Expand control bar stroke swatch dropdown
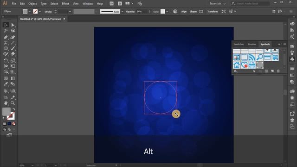 pyautogui.click(x=39, y=12)
